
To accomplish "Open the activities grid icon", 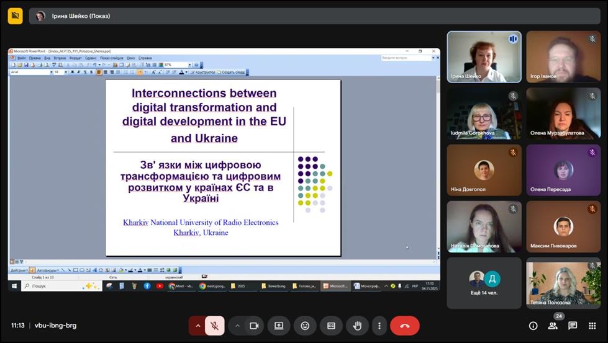I will (592, 326).
